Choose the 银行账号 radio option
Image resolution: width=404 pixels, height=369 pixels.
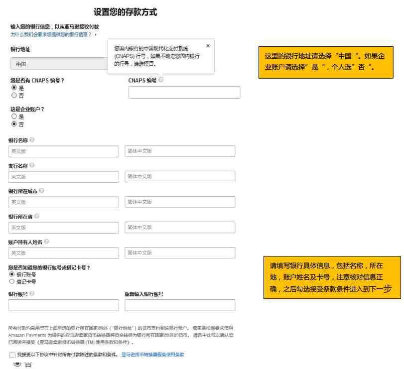(x=12, y=274)
